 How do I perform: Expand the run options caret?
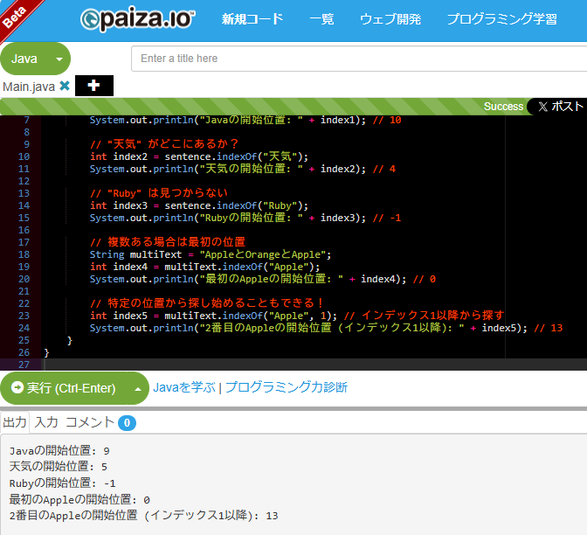click(x=138, y=388)
